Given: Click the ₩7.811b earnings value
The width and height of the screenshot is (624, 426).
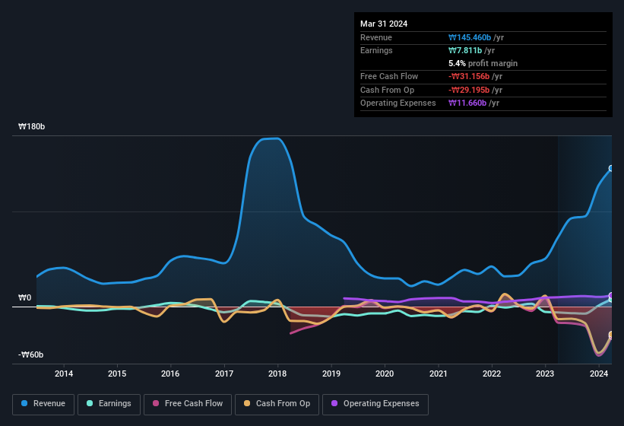Looking at the screenshot, I should [x=465, y=50].
